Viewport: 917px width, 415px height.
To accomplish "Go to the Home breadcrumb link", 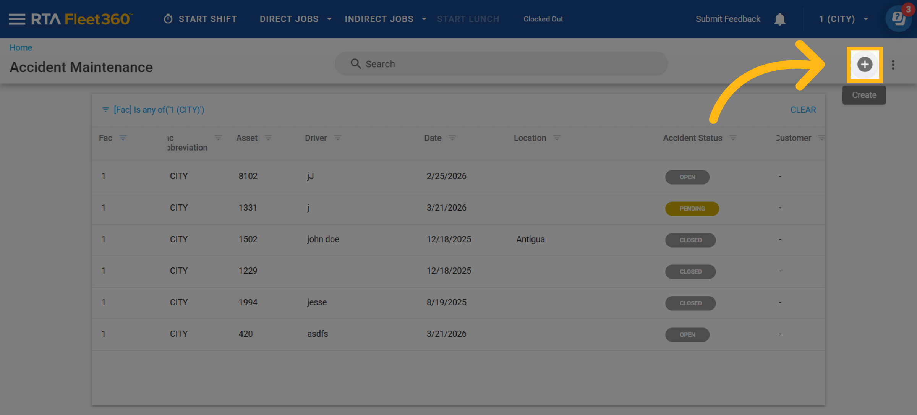I will (x=21, y=48).
